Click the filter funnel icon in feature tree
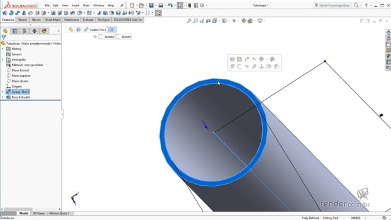The width and height of the screenshot is (391, 220). tap(4, 38)
